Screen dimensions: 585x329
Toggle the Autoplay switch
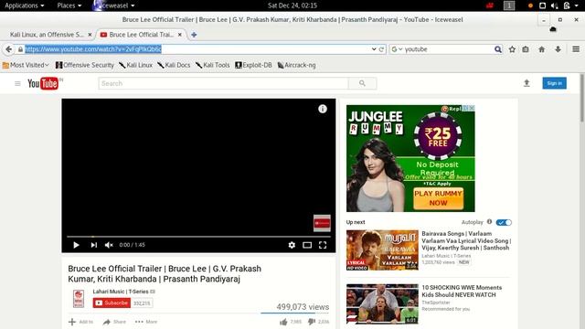pyautogui.click(x=504, y=222)
